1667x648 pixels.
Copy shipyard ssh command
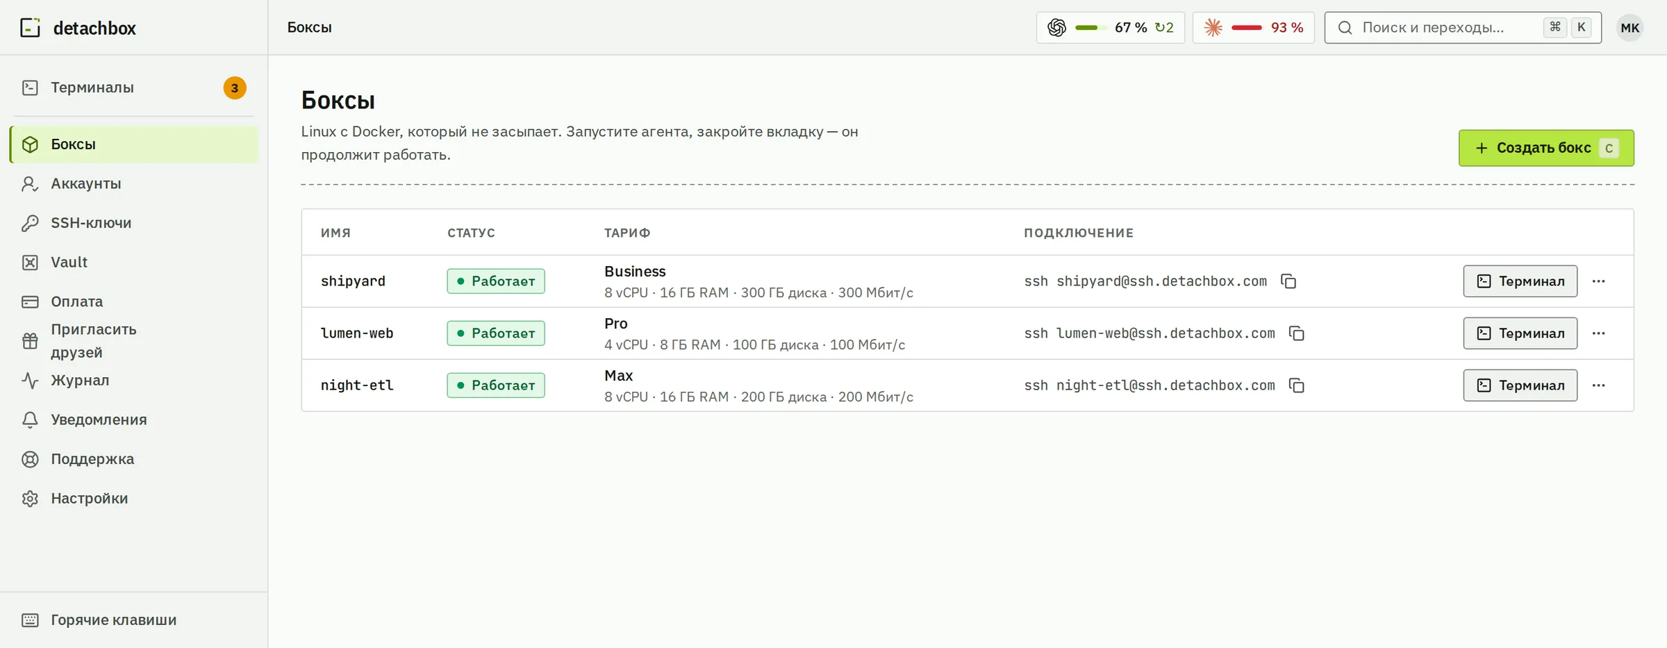[x=1288, y=281]
